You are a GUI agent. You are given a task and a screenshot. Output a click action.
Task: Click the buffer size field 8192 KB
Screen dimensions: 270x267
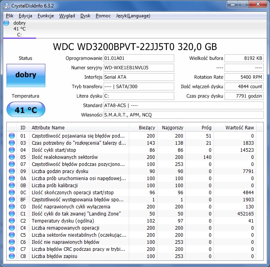point(244,58)
